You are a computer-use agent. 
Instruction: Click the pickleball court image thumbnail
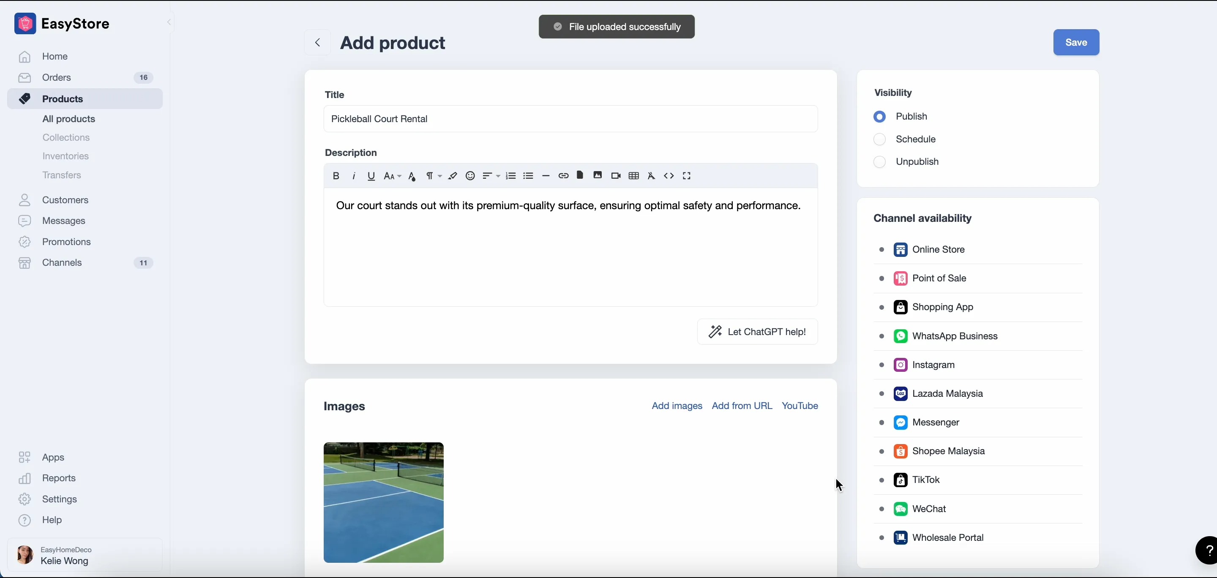click(383, 502)
